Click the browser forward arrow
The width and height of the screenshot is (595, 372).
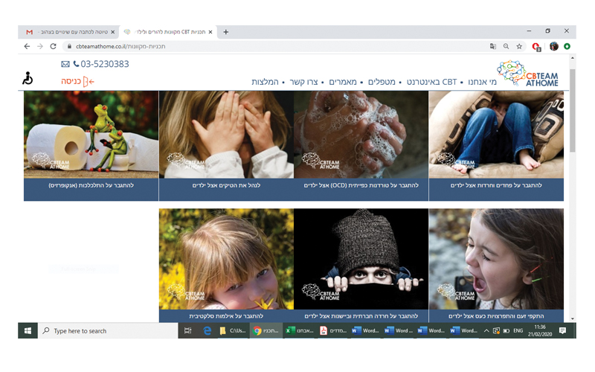click(40, 46)
